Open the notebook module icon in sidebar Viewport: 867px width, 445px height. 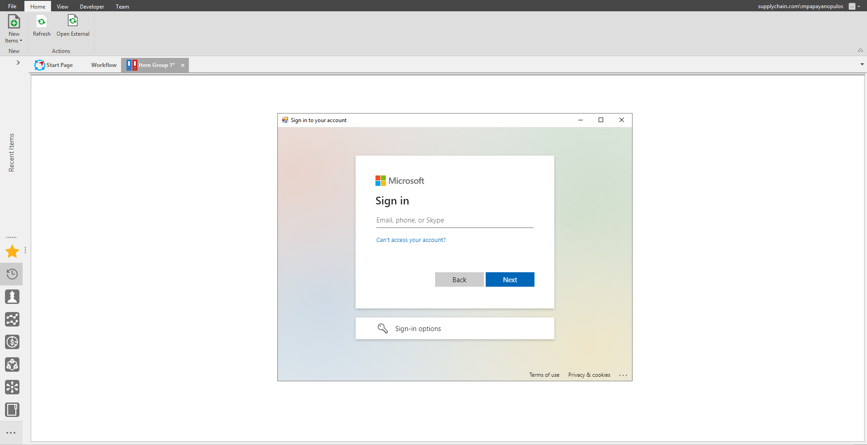coord(12,410)
